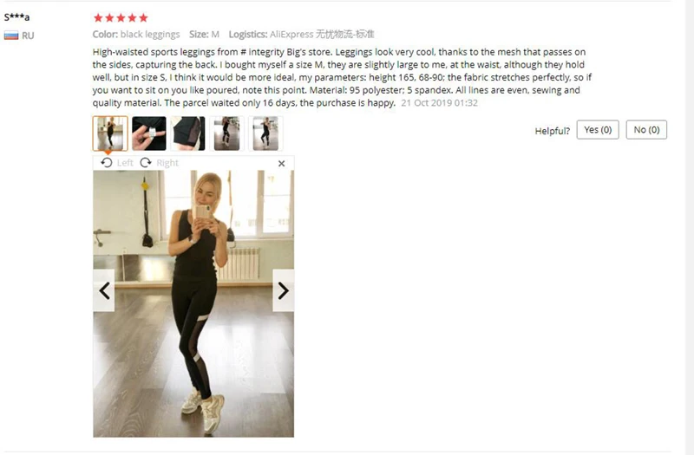
Task: Mark the review unhelpful with No (0)
Action: pos(646,129)
